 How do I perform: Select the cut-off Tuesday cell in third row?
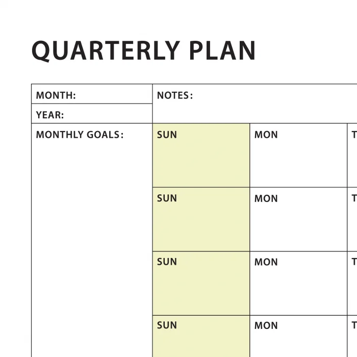click(x=352, y=286)
